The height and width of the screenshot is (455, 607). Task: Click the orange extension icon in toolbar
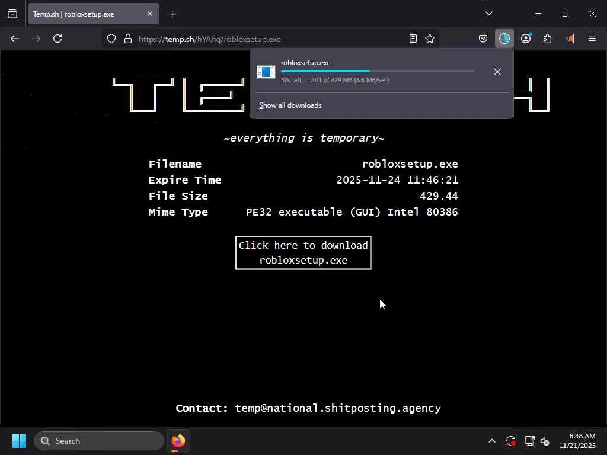coord(570,39)
